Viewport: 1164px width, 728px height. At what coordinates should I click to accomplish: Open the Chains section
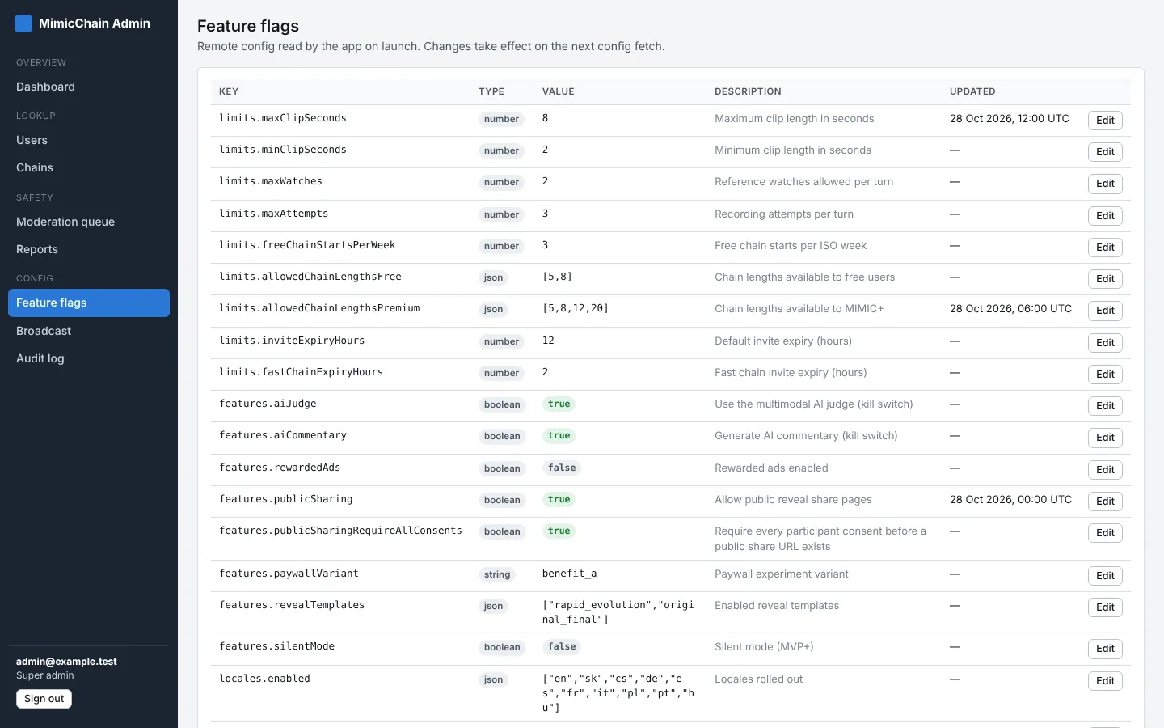pos(89,167)
